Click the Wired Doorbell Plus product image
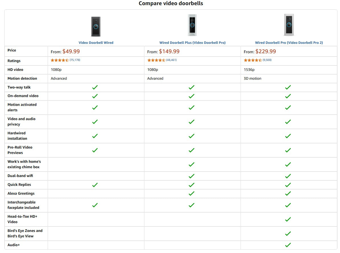Image resolution: width=340 pixels, height=253 pixels. [192, 25]
